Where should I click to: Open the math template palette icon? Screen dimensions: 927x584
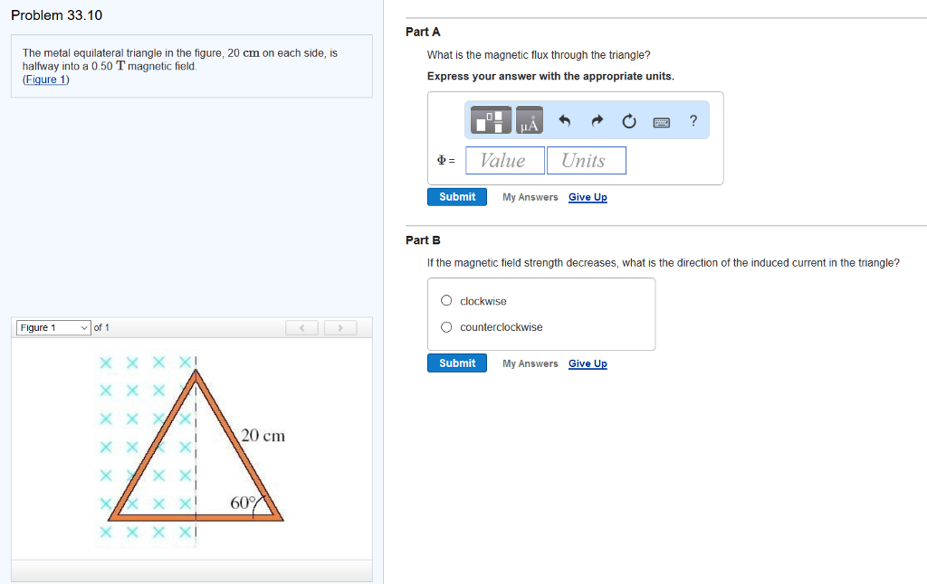pos(489,119)
